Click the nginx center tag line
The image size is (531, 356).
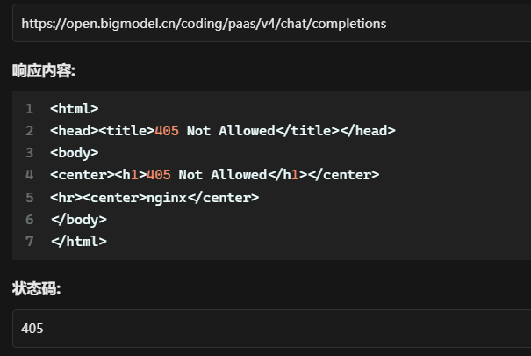tap(154, 197)
